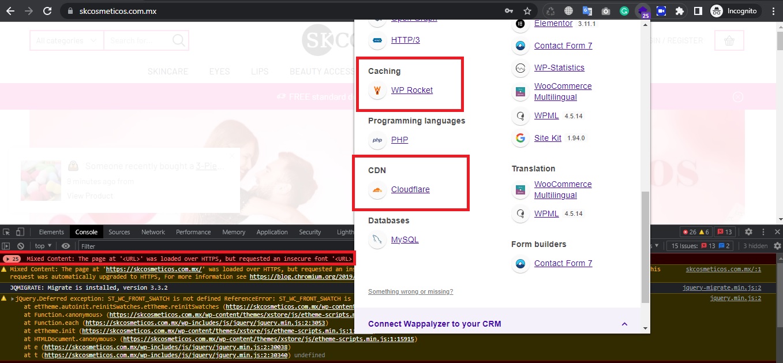Click the WPML link under Translation
The width and height of the screenshot is (783, 363).
[546, 214]
